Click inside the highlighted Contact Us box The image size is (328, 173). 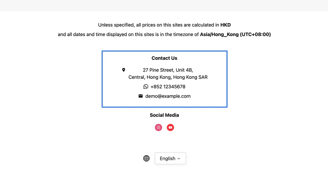pos(164,79)
